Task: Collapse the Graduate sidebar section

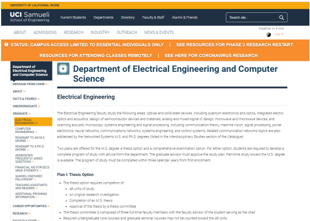Action: [x=22, y=114]
